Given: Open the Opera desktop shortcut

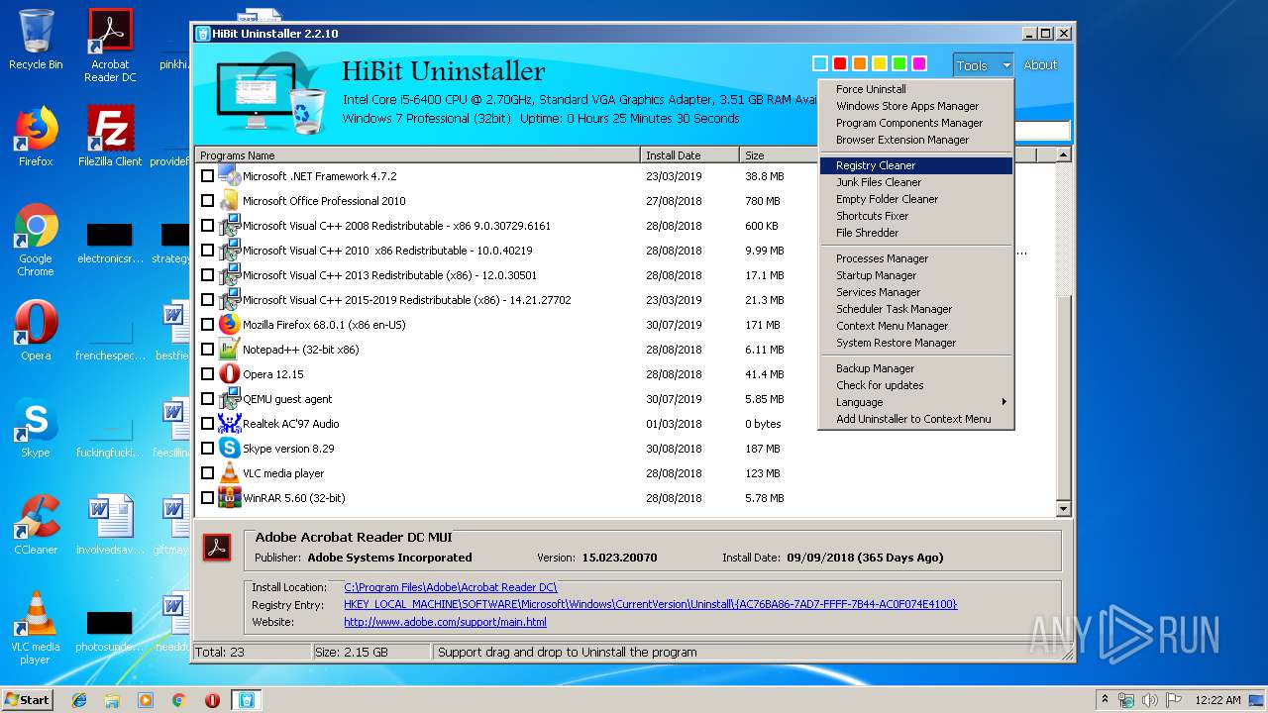Looking at the screenshot, I should (x=36, y=331).
